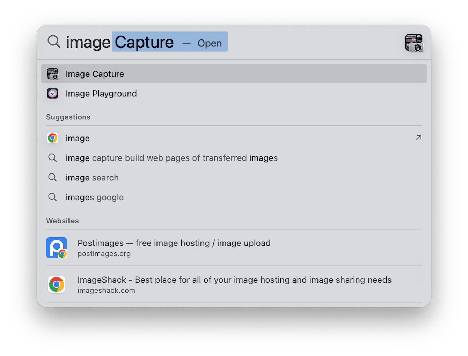Image resolution: width=468 pixels, height=356 pixels.
Task: Click the Image Playground app icon
Action: coord(53,94)
